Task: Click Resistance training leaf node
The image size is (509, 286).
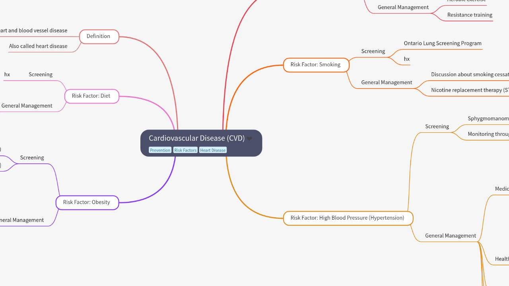Action: (469, 15)
